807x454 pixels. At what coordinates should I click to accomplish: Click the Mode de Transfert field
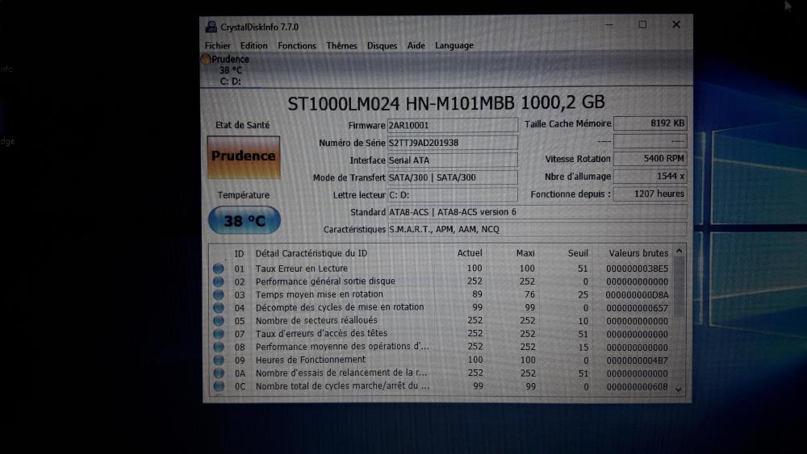[453, 178]
